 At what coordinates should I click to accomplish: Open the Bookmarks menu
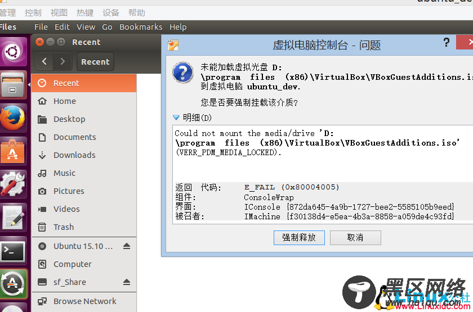click(x=141, y=27)
